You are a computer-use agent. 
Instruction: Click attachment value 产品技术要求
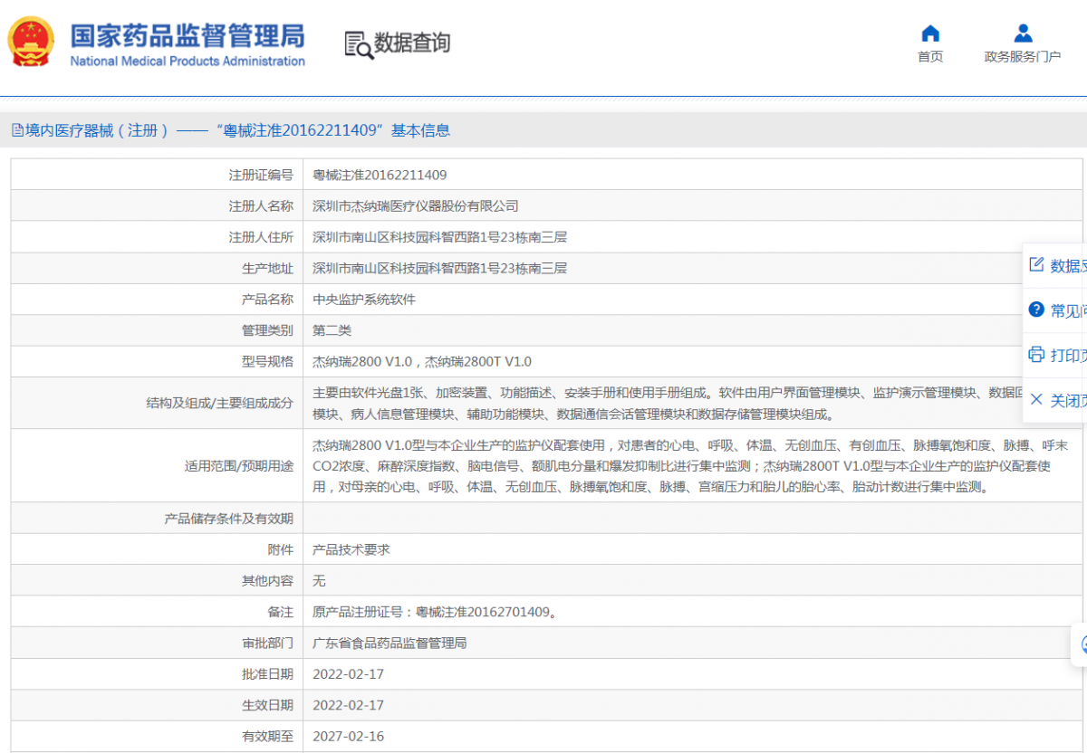point(351,549)
